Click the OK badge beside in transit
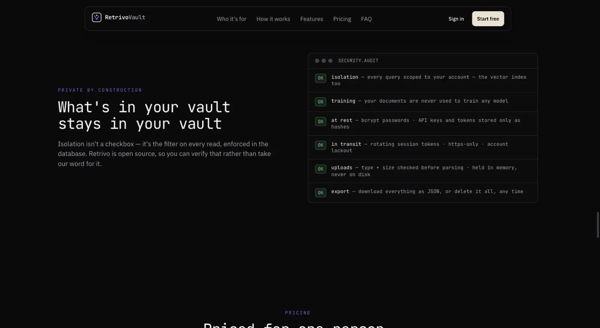Image resolution: width=600 pixels, height=328 pixels. click(x=321, y=145)
